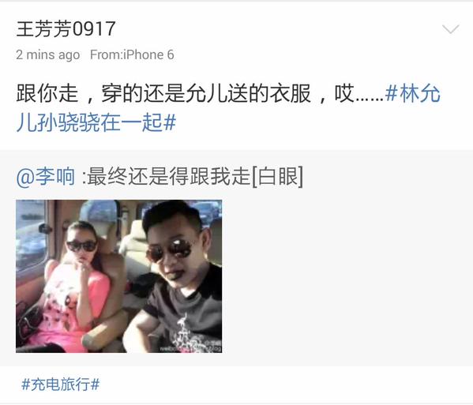Click the "2 mins ago" timestamp
The width and height of the screenshot is (473, 405).
48,55
